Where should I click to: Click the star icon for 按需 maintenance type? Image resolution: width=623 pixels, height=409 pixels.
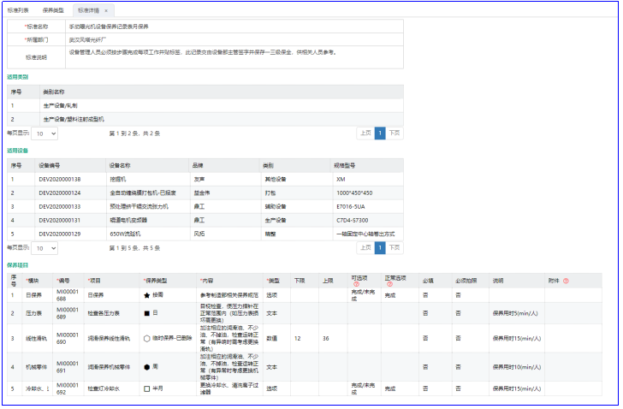[x=147, y=294]
